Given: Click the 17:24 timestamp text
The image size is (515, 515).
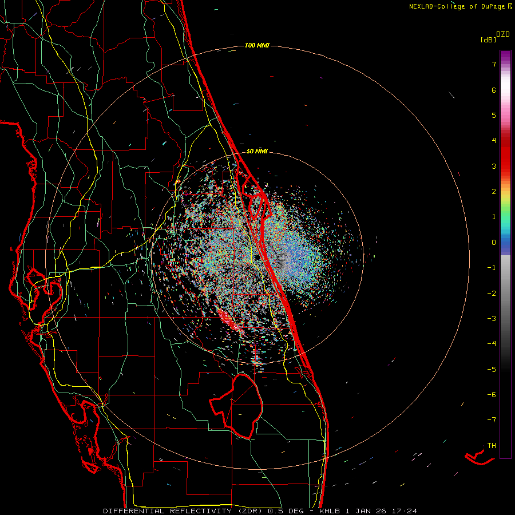Looking at the screenshot, I should click(405, 511).
